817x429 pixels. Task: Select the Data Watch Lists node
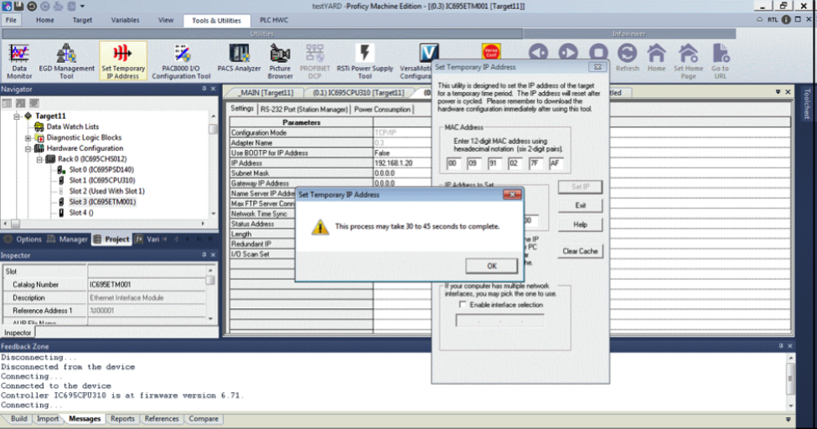click(72, 127)
